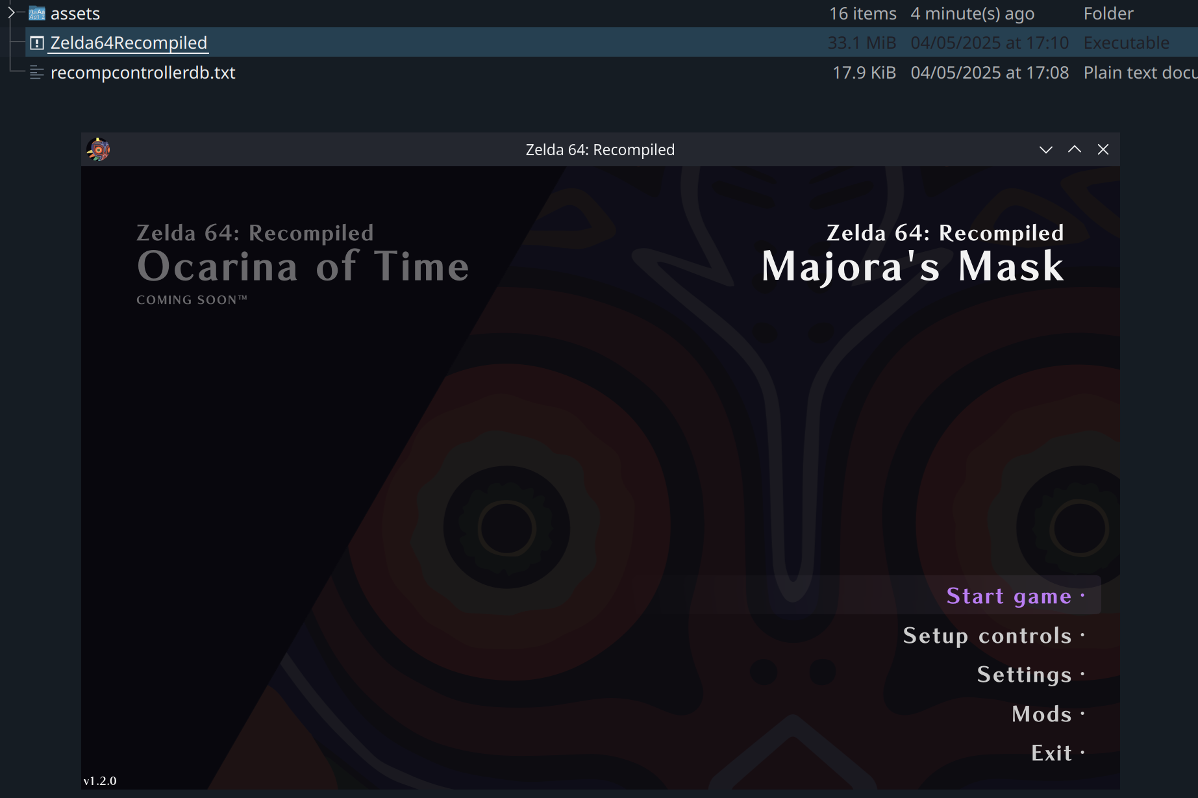
Task: Maximize the Zelda 64: Recompiled window
Action: [1075, 149]
